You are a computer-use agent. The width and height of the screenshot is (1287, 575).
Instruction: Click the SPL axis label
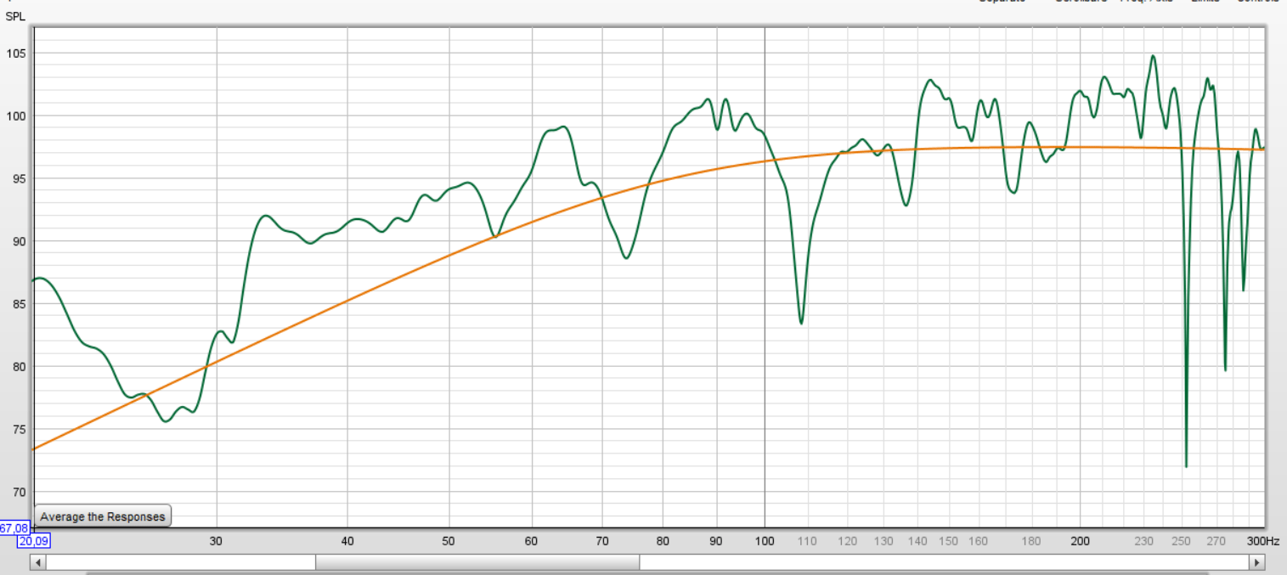15,16
